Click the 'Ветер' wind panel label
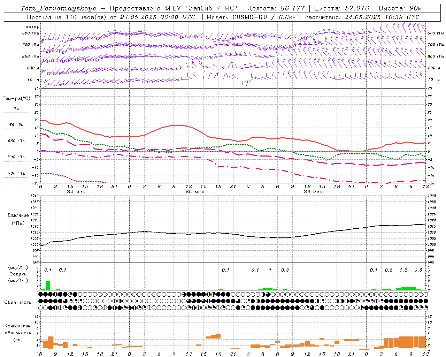446x357 pixels. click(x=32, y=26)
